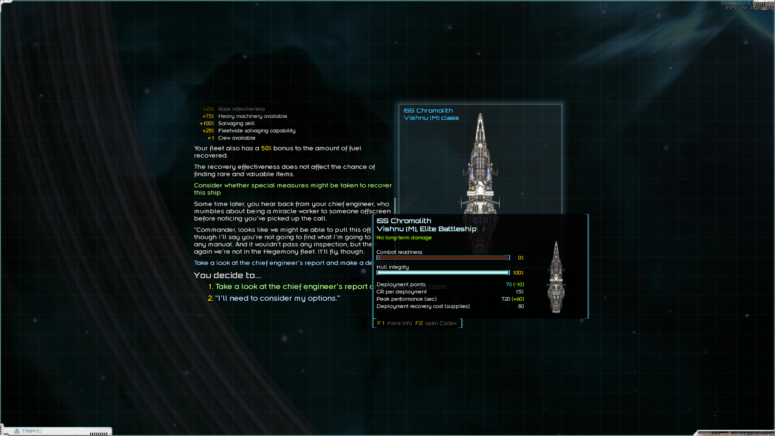Click F2 open Codex hint
The width and height of the screenshot is (775, 436).
pos(436,323)
